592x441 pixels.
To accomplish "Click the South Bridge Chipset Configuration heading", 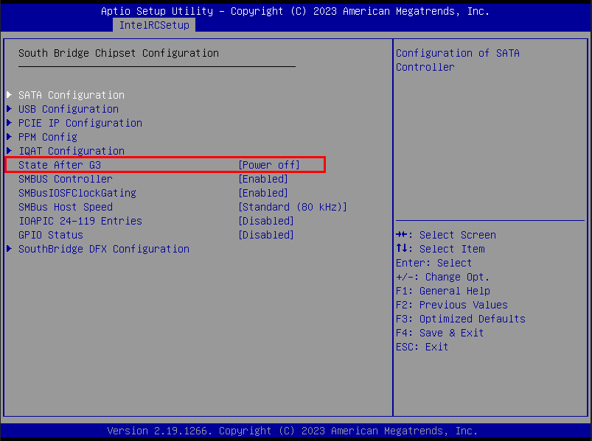I will [x=119, y=53].
